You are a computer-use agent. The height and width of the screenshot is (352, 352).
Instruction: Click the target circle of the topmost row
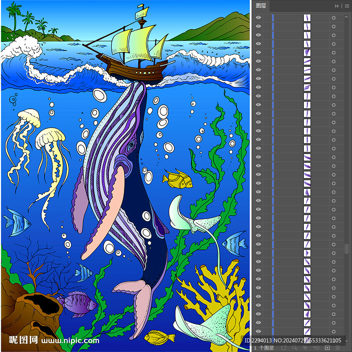334,18
